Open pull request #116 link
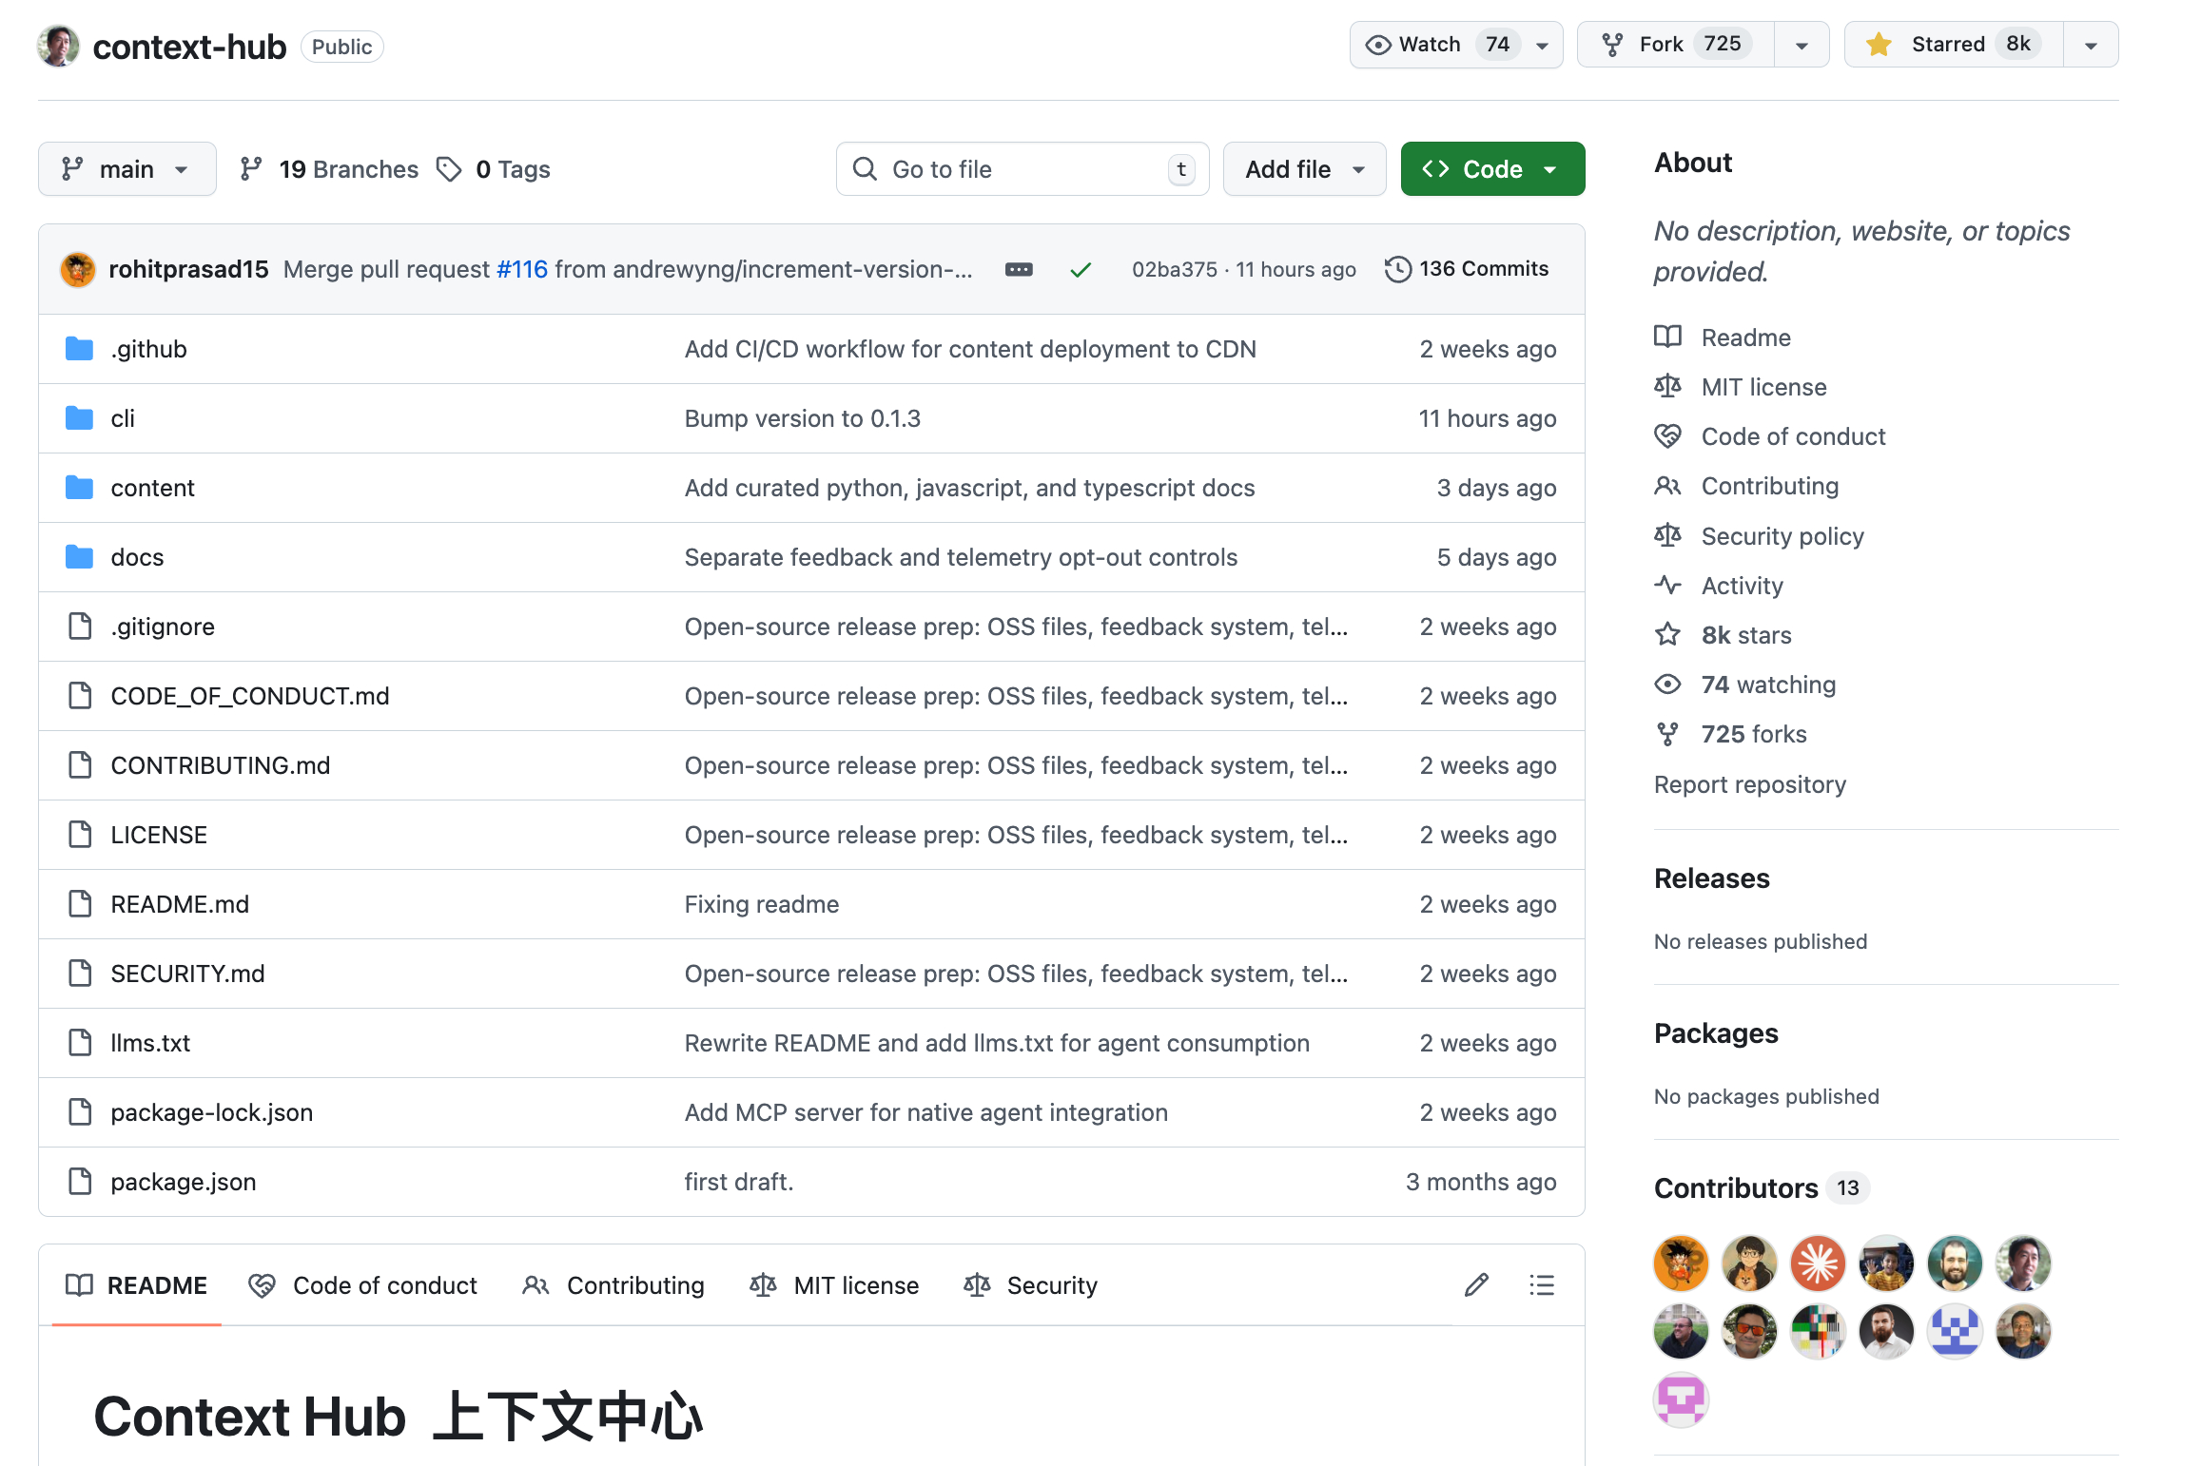This screenshot has width=2201, height=1466. (521, 269)
